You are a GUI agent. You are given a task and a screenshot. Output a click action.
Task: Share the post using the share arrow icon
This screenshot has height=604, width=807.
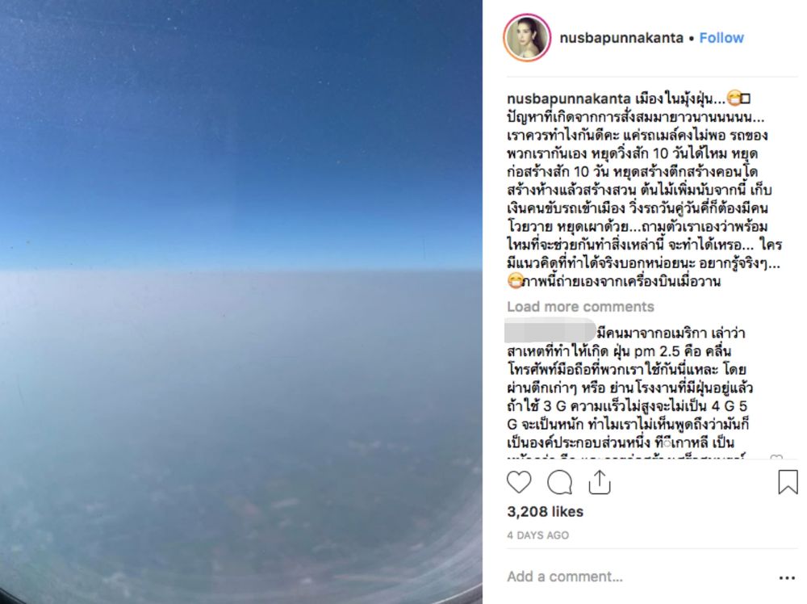tap(600, 483)
